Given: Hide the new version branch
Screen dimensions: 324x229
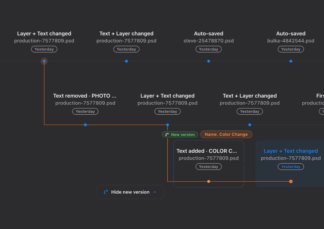Looking at the screenshot, I should (x=130, y=192).
